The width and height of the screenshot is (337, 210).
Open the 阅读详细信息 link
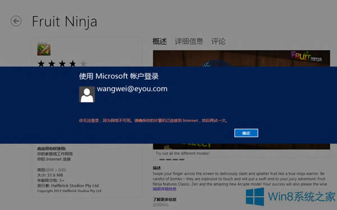(x=165, y=189)
